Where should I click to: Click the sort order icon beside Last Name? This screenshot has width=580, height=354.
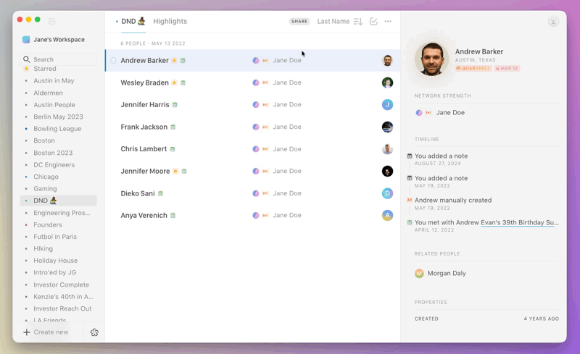tap(357, 22)
